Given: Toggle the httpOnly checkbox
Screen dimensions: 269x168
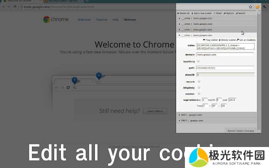Looking at the screenshot, I should (x=198, y=87).
